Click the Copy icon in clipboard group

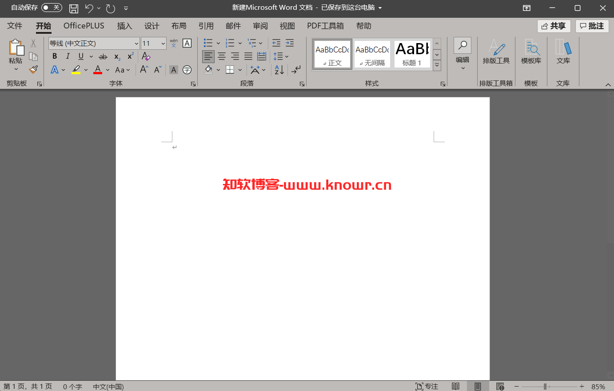click(x=33, y=56)
